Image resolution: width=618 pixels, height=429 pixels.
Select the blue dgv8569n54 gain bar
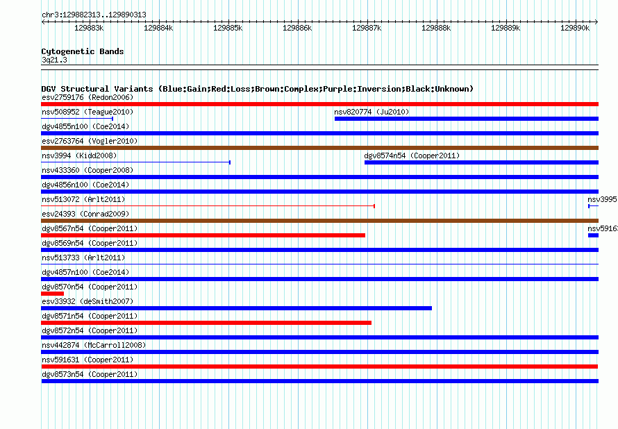pos(319,250)
